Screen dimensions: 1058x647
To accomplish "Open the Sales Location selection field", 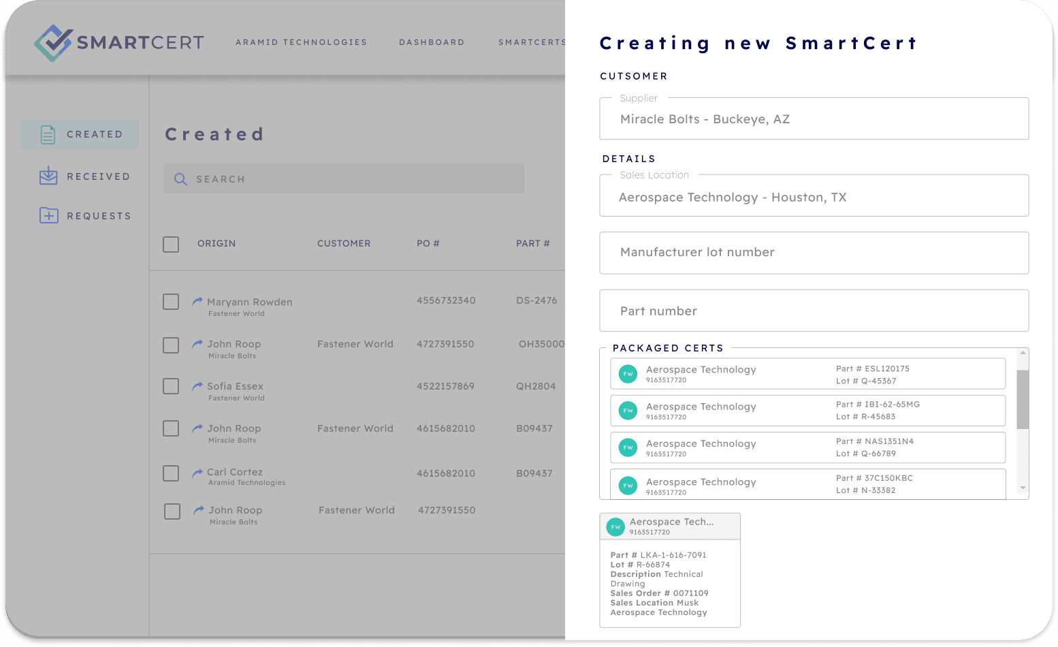I will (814, 196).
